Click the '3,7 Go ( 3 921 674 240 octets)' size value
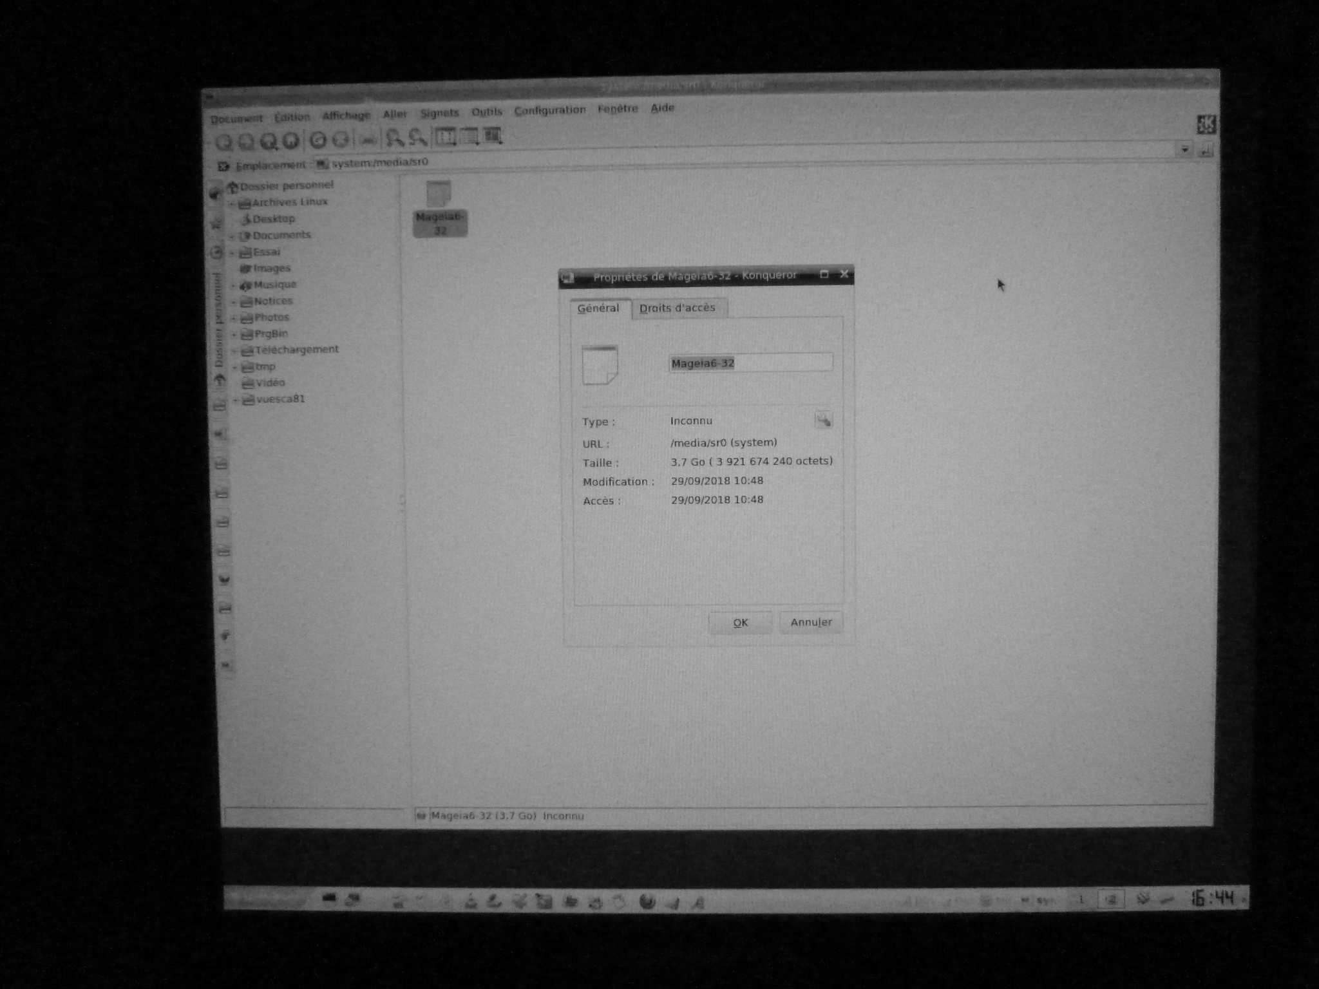The width and height of the screenshot is (1319, 989). click(x=752, y=462)
